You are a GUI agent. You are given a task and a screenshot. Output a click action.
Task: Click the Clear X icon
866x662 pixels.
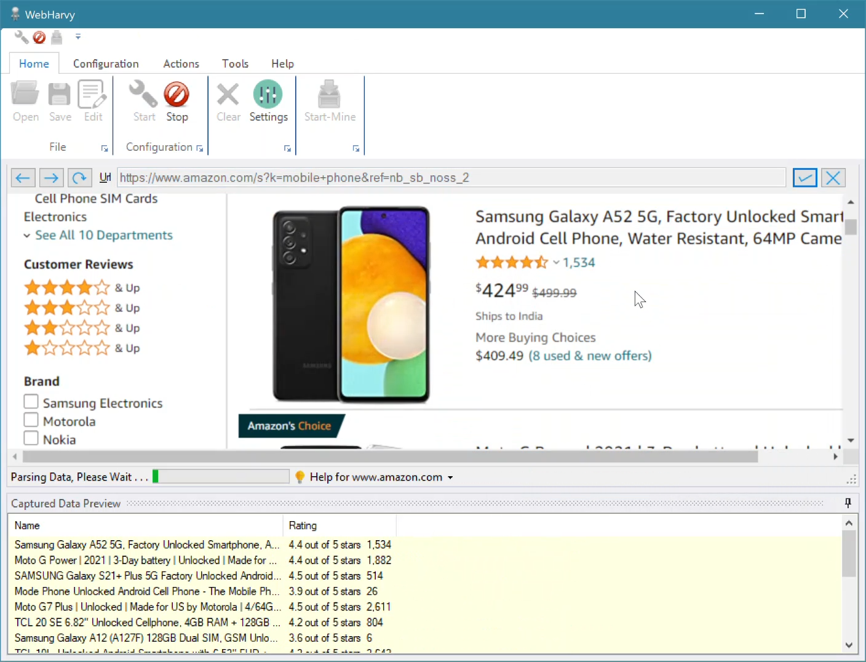(x=228, y=94)
